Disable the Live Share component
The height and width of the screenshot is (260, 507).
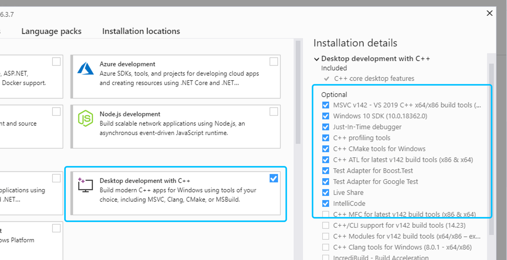[x=325, y=193]
